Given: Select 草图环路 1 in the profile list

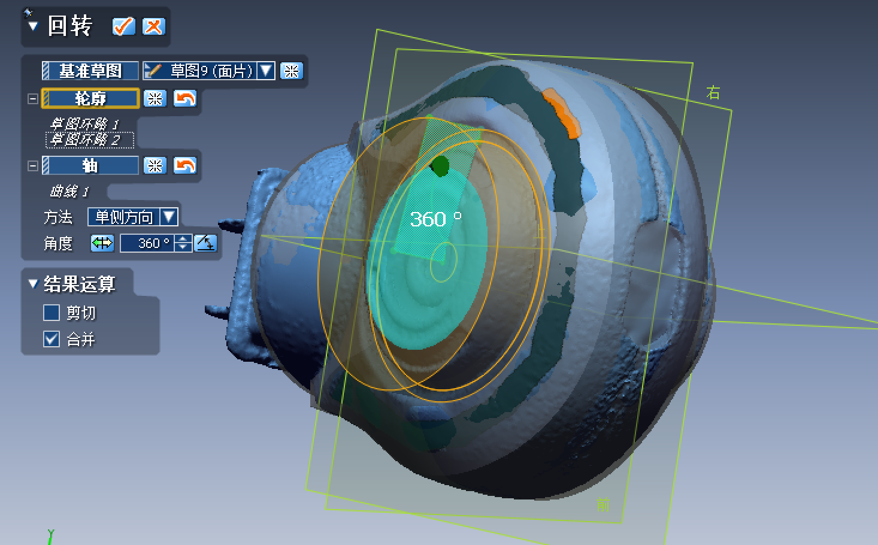Looking at the screenshot, I should tap(84, 123).
